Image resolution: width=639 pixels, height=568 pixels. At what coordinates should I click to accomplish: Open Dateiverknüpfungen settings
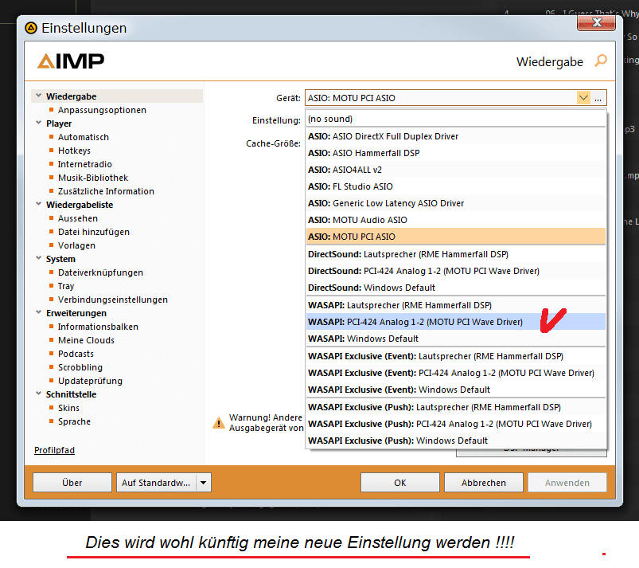100,272
